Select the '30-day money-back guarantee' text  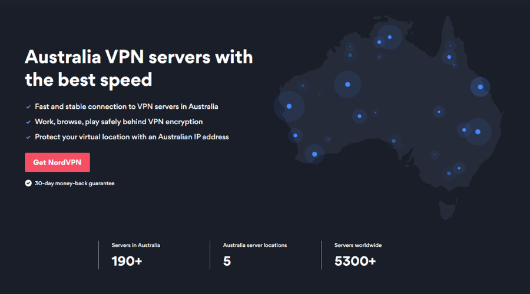tap(75, 183)
